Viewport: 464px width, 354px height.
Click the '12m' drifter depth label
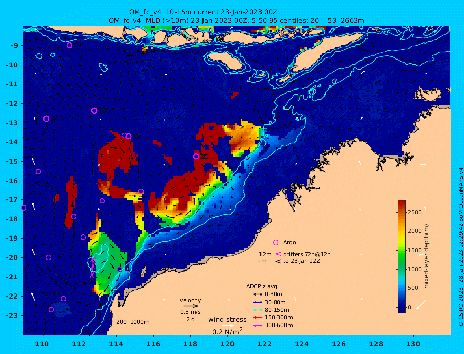pos(265,254)
